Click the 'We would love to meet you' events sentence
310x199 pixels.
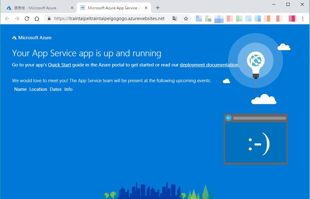[x=111, y=81]
